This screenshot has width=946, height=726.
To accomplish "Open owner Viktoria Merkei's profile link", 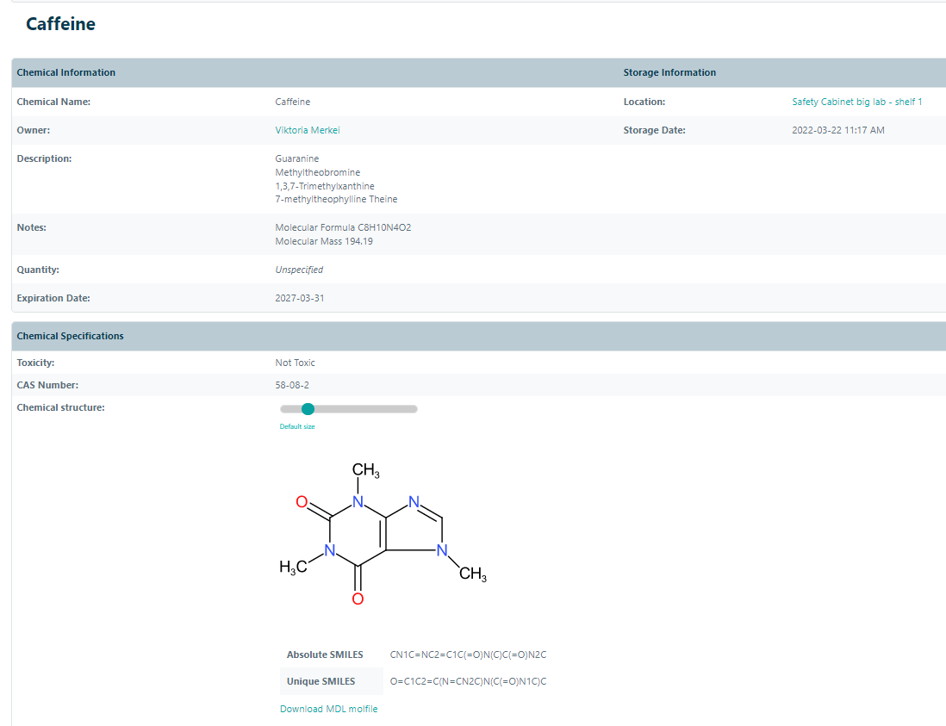I will click(308, 131).
